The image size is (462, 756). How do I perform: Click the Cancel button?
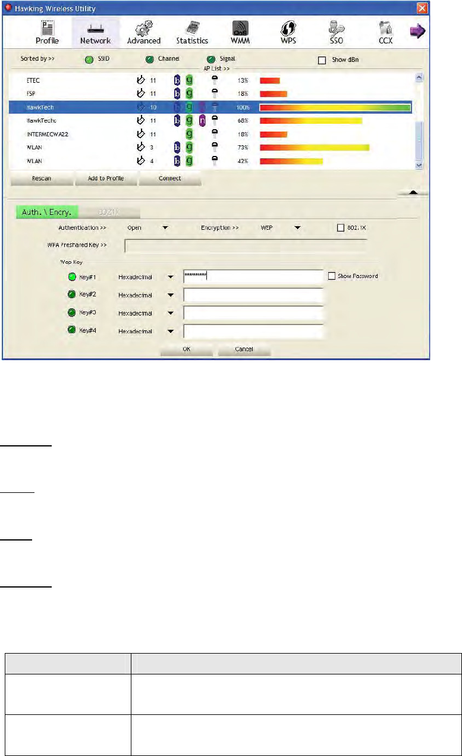[244, 349]
